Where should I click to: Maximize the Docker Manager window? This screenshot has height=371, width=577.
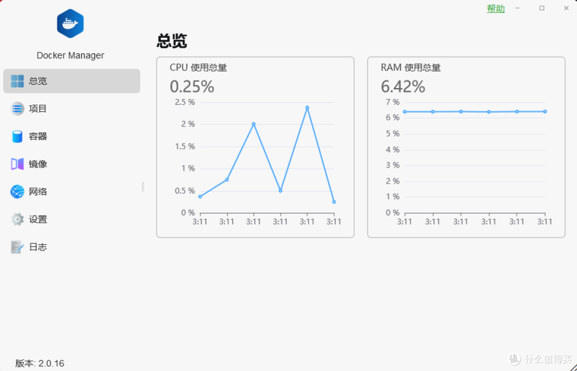542,8
